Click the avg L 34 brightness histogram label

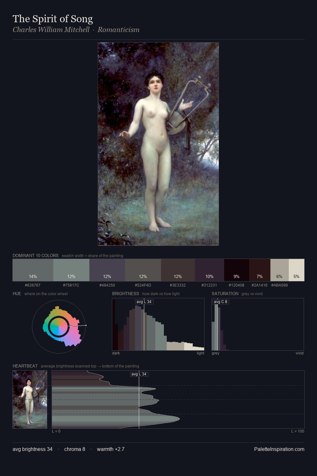(x=144, y=302)
